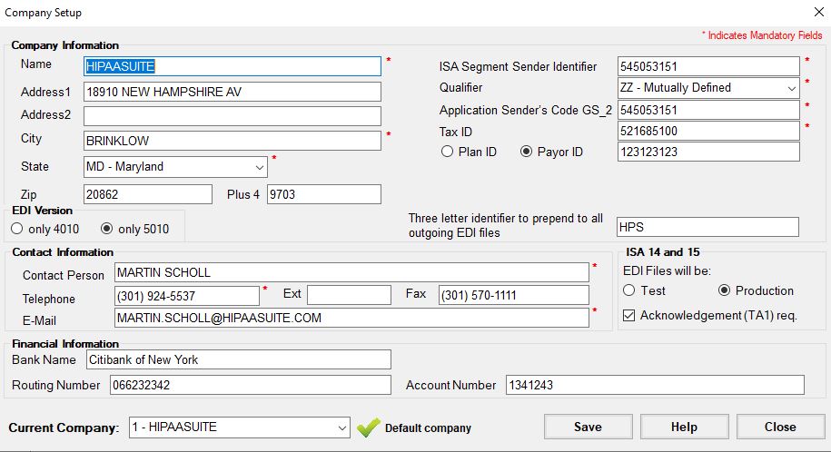Click the Payor ID value field 123123123

(x=708, y=152)
